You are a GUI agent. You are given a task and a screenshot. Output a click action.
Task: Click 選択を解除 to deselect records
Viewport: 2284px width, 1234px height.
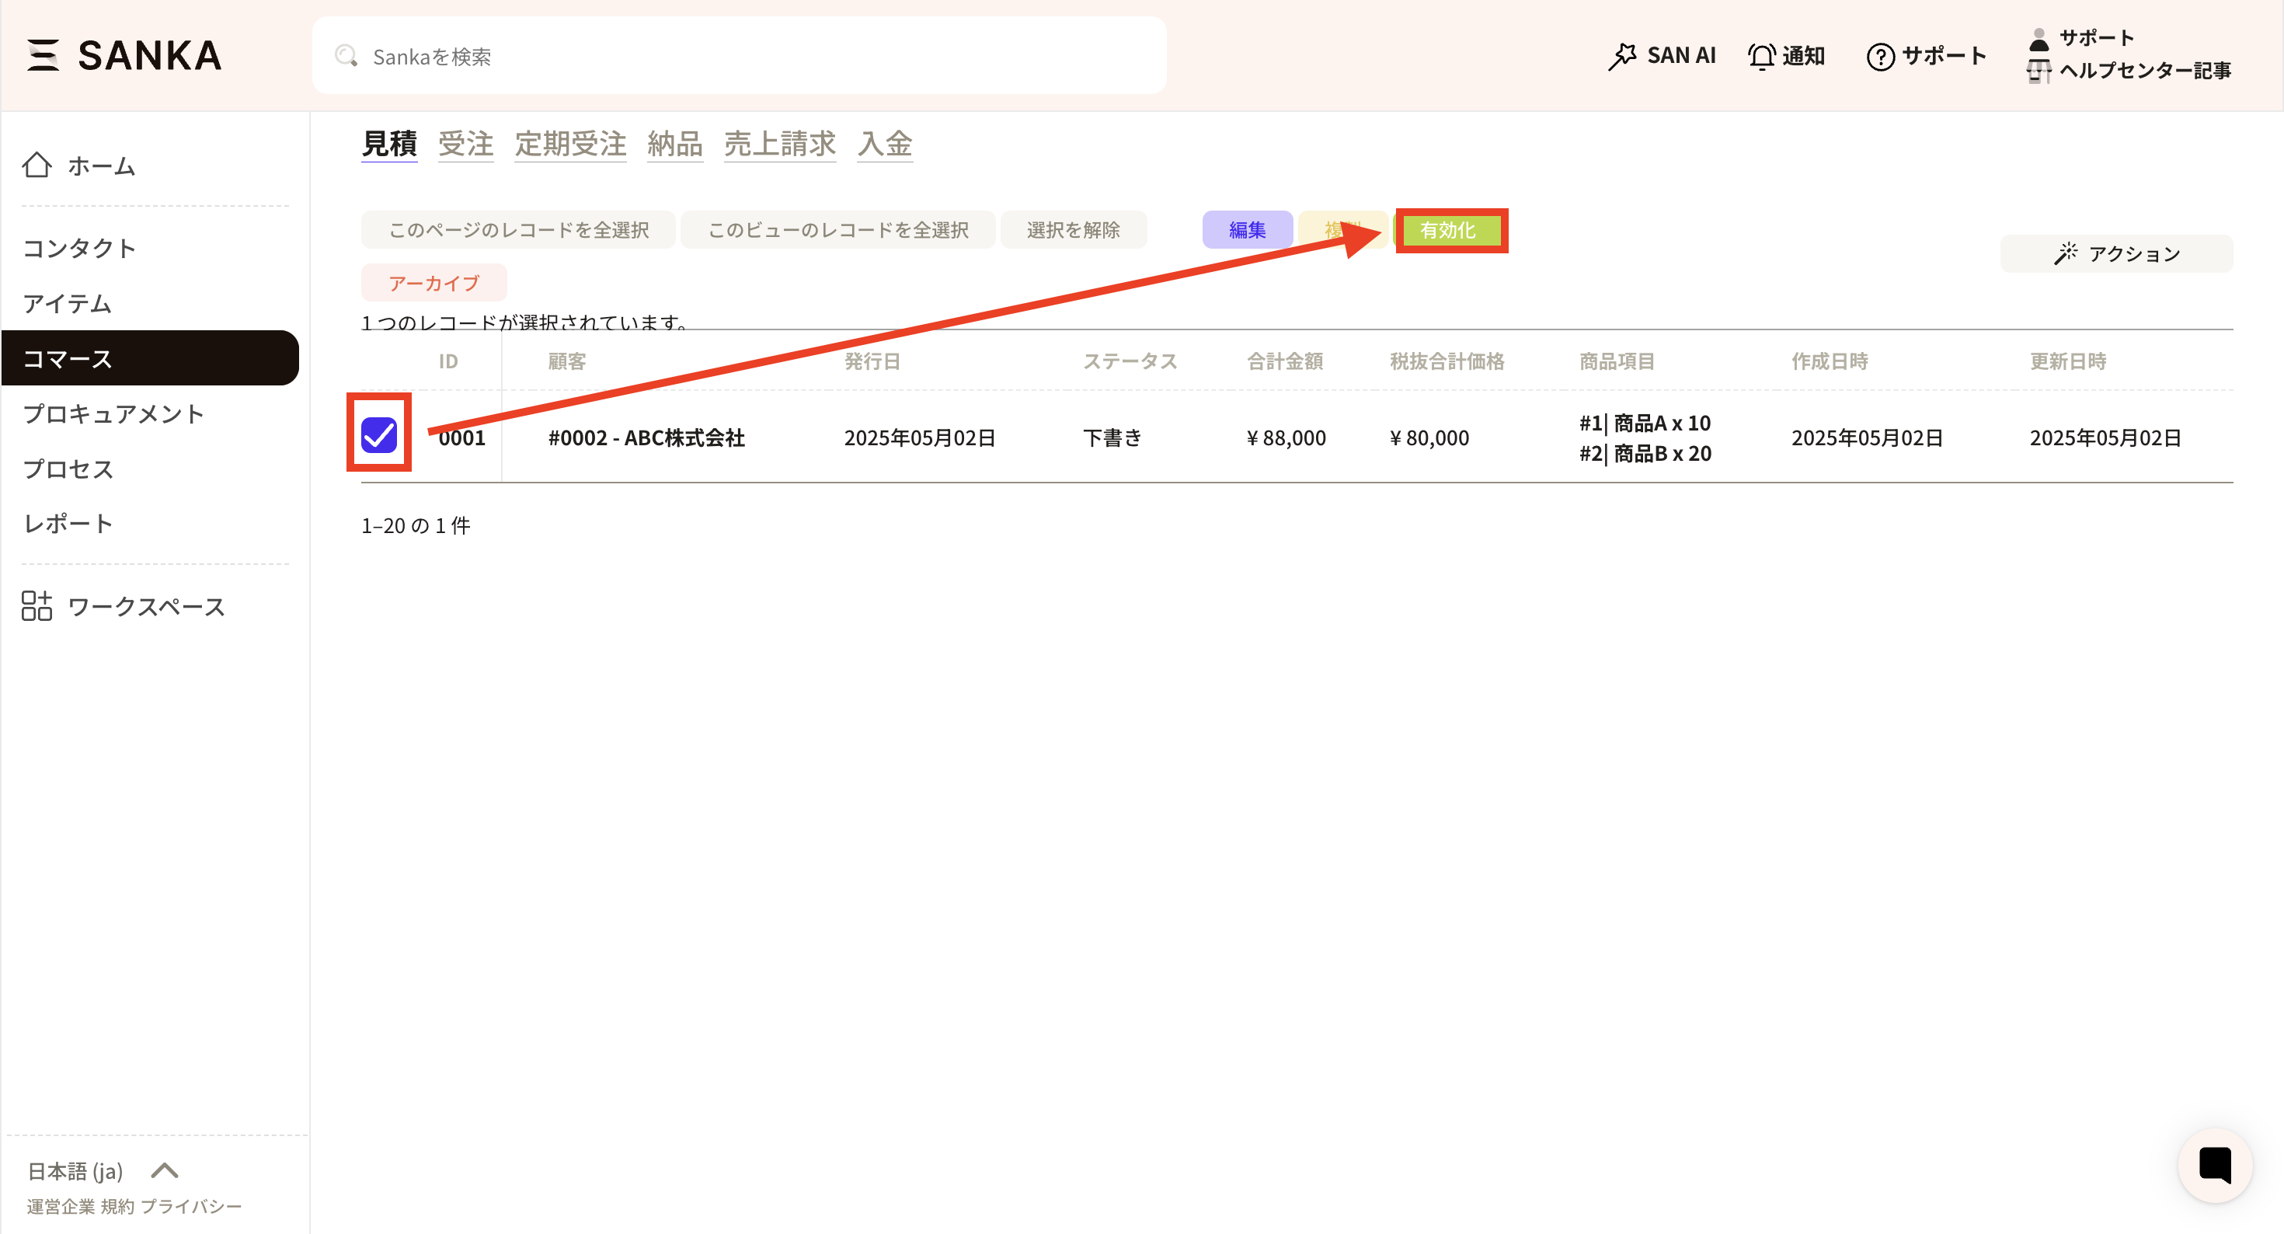pos(1073,230)
